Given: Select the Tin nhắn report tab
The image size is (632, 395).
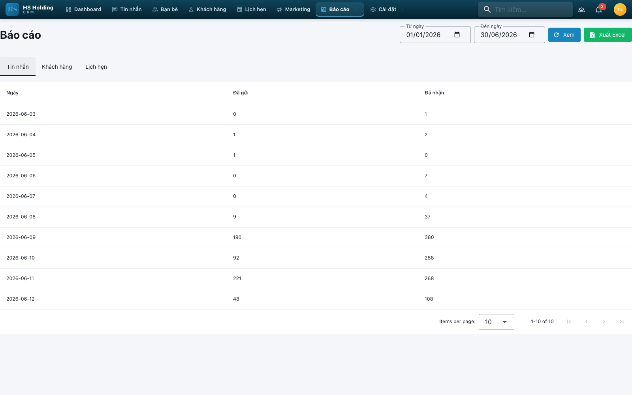Looking at the screenshot, I should click(x=18, y=67).
